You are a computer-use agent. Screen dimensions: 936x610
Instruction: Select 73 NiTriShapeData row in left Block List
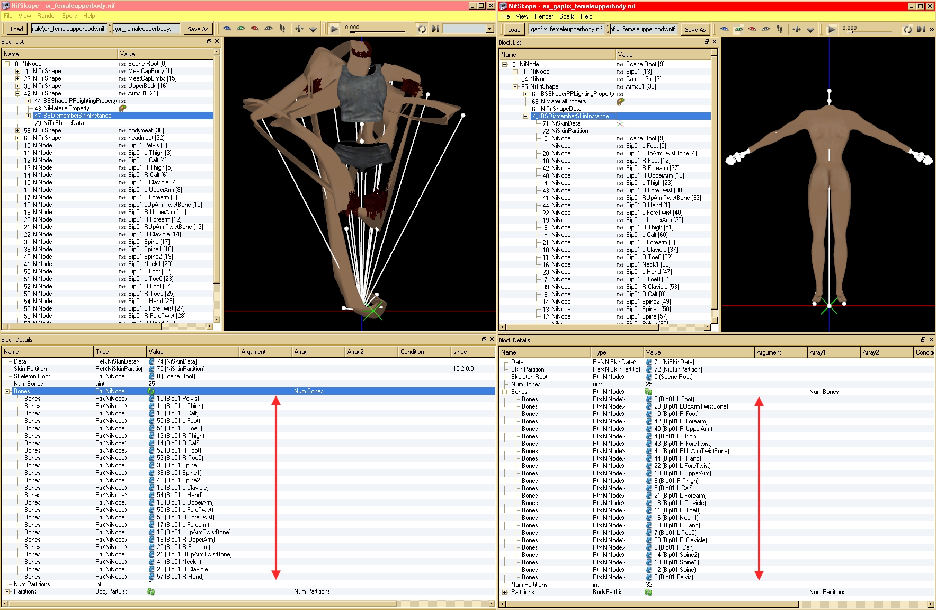[x=59, y=123]
